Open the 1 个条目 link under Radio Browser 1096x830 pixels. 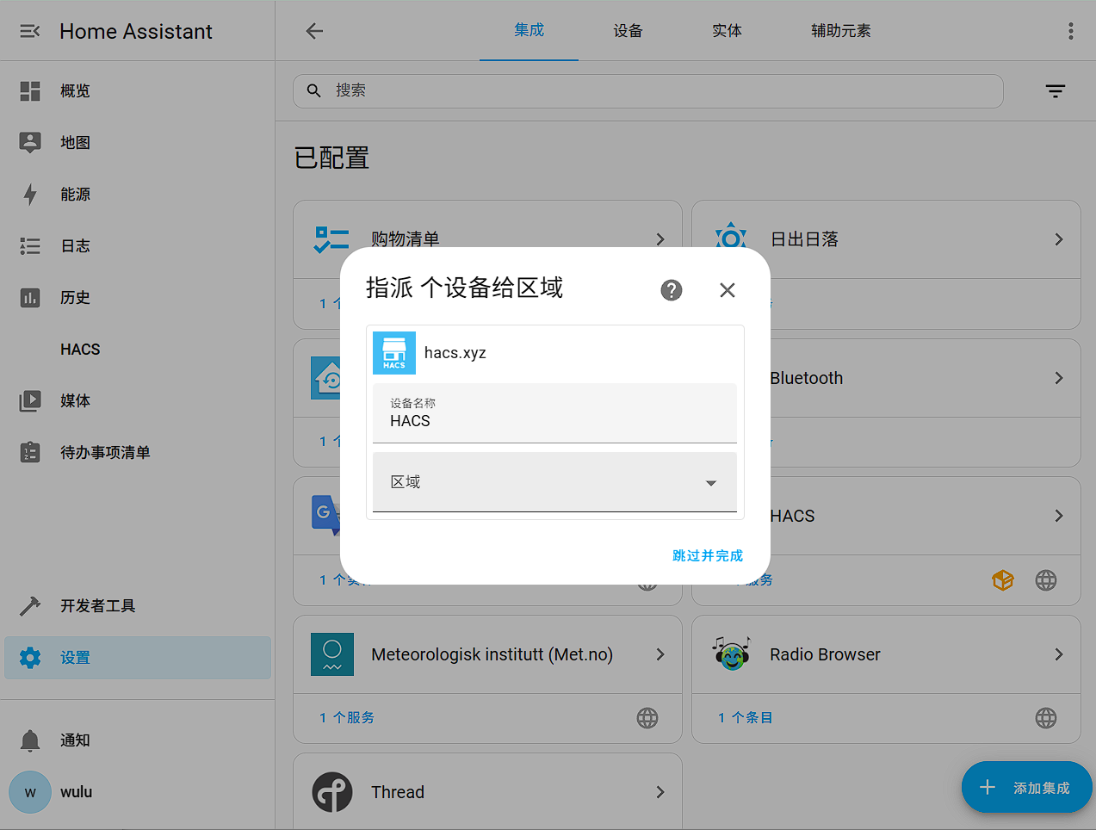click(x=745, y=718)
